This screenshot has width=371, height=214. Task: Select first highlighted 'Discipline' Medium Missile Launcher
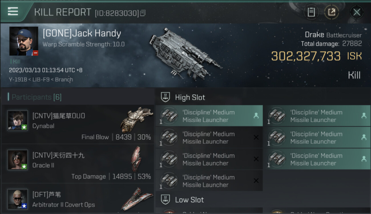point(209,116)
